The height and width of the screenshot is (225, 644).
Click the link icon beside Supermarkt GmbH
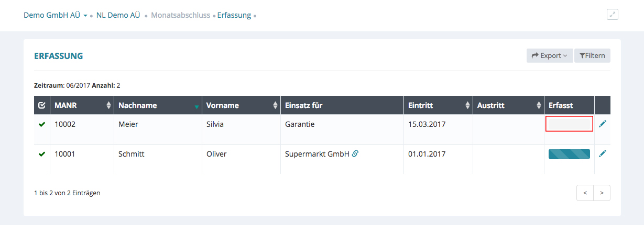point(355,153)
